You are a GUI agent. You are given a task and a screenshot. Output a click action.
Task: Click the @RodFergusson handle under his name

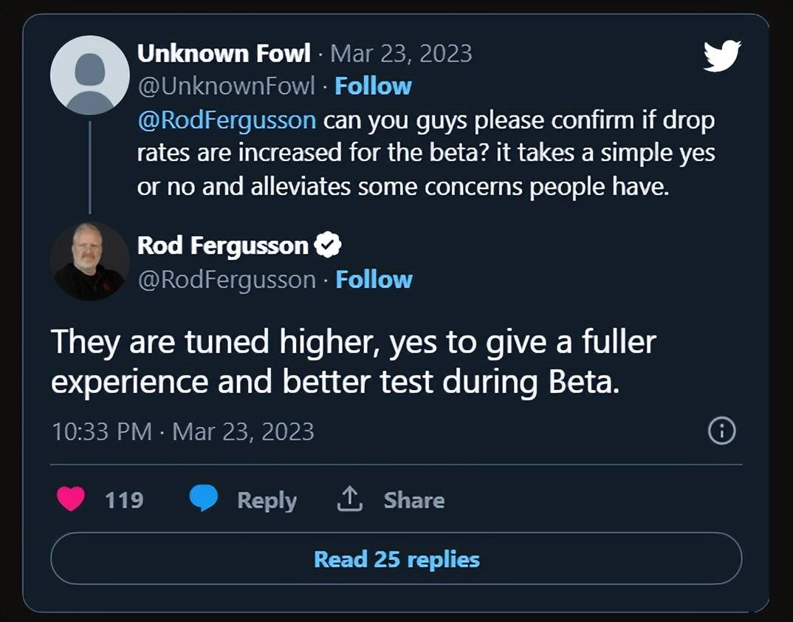[227, 280]
